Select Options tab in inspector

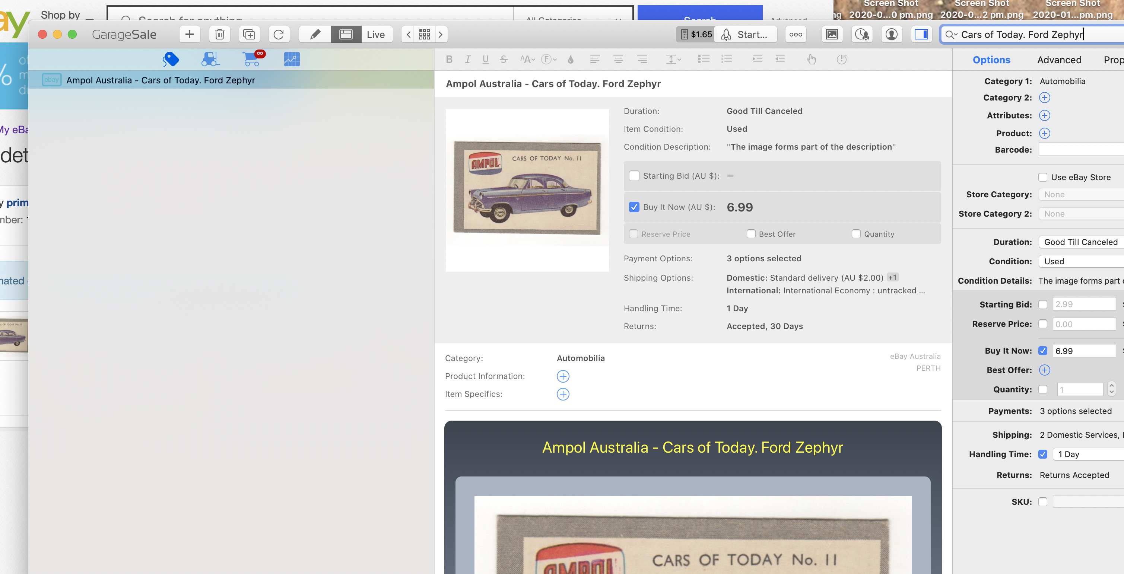991,60
